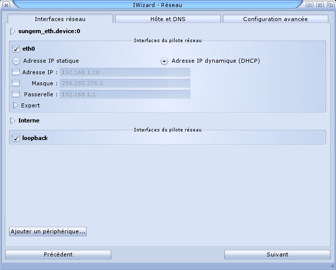Tick the Masque checkbox

pyautogui.click(x=16, y=83)
